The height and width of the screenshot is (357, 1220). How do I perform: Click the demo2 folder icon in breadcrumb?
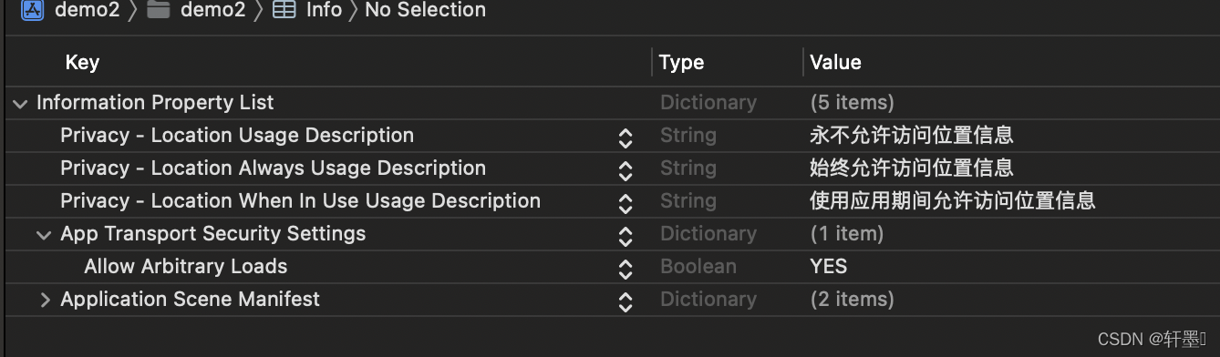(159, 10)
